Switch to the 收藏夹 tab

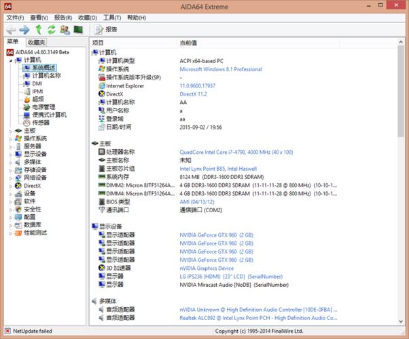tap(36, 43)
